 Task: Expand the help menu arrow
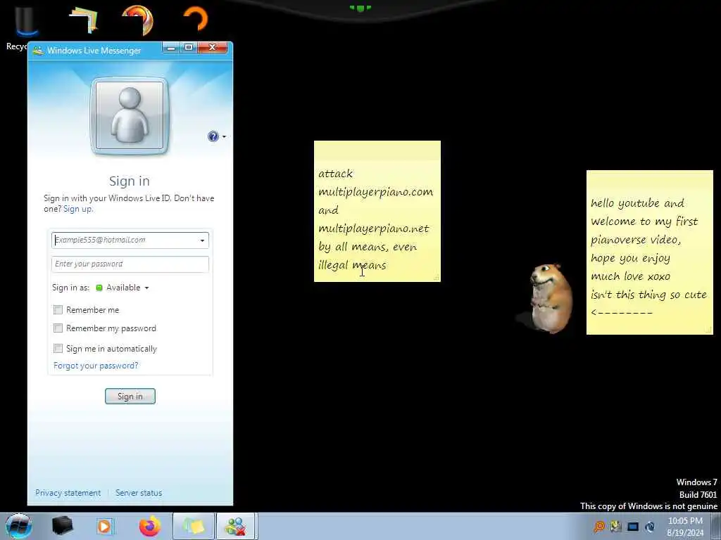[x=224, y=137]
